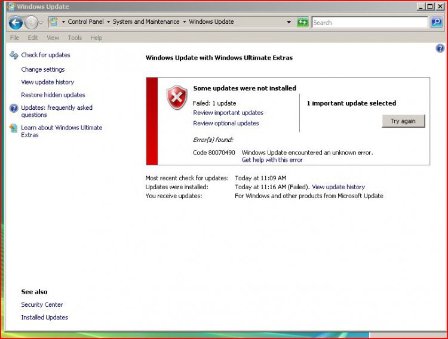This screenshot has width=448, height=339.
Task: Open the address bar history dropdown
Action: point(289,22)
